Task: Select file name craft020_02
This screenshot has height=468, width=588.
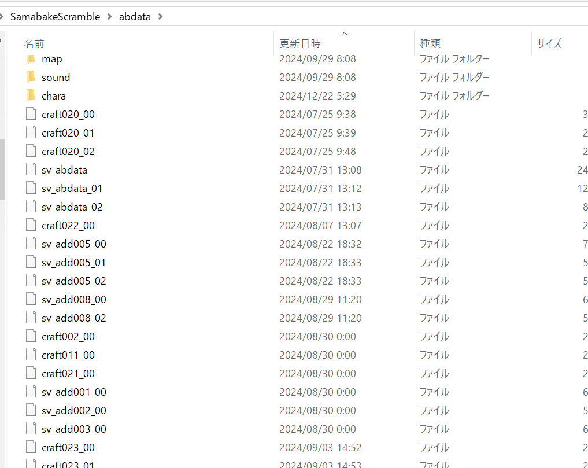Action: point(68,152)
